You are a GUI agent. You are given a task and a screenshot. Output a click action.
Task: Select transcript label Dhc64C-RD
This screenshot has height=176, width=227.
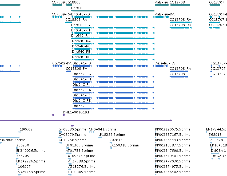[81, 14]
